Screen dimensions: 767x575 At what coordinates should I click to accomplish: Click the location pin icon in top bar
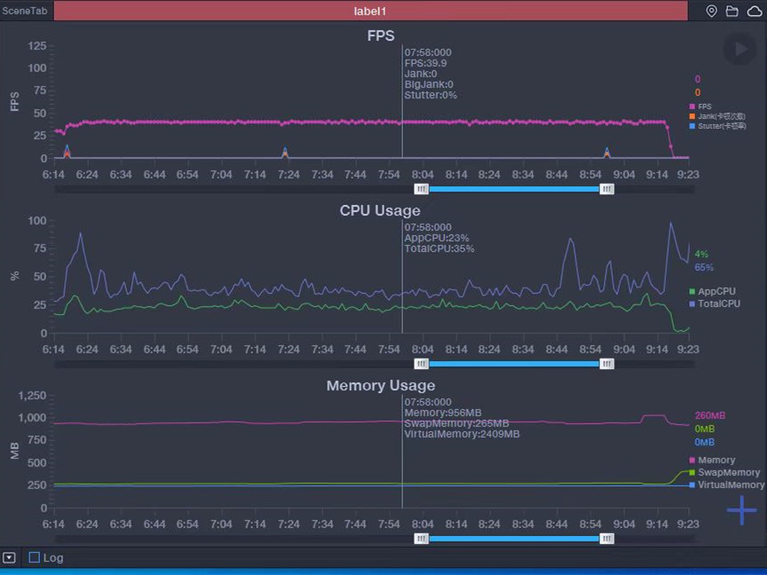[x=711, y=12]
